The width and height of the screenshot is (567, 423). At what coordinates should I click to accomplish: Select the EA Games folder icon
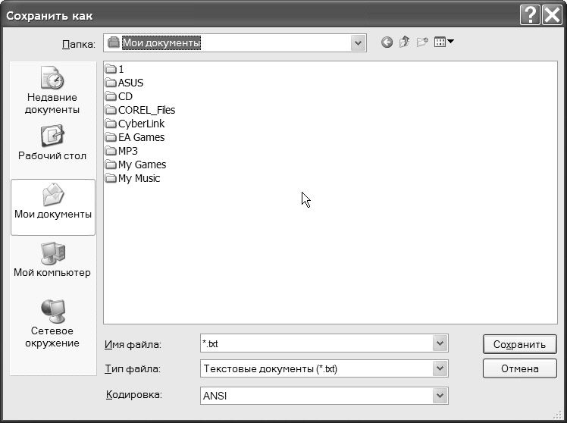pos(111,137)
